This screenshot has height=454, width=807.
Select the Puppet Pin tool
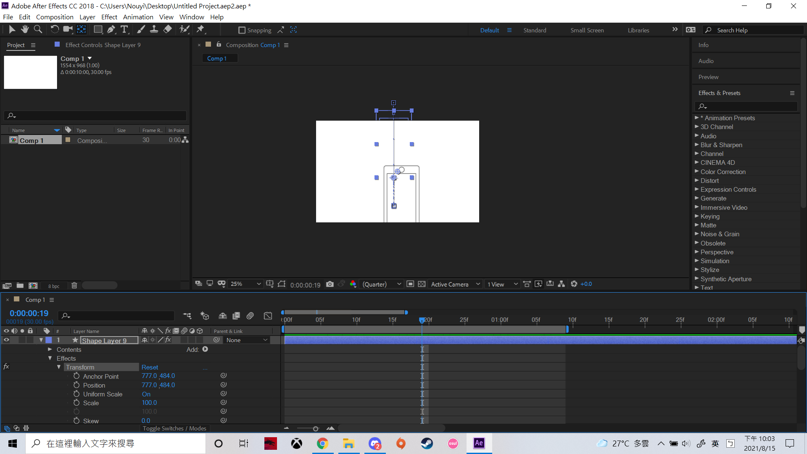point(200,29)
